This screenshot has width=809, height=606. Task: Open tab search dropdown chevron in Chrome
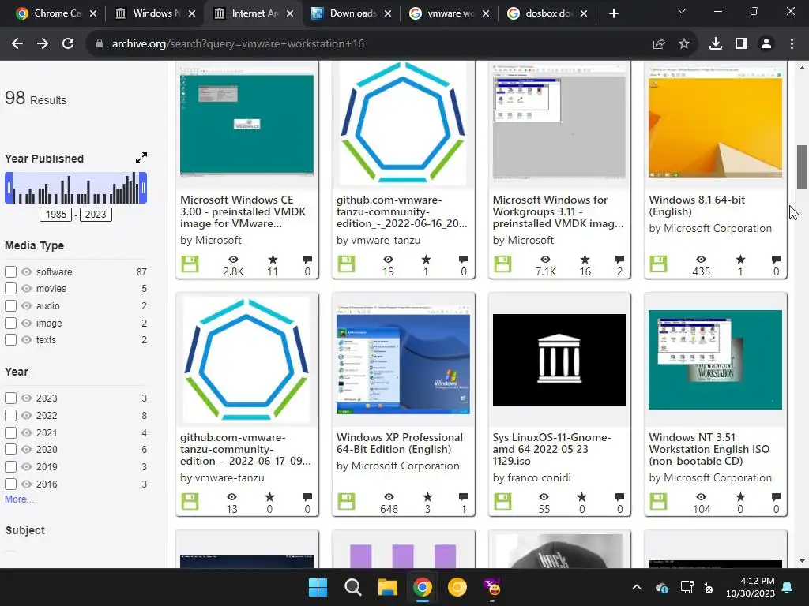tap(682, 11)
